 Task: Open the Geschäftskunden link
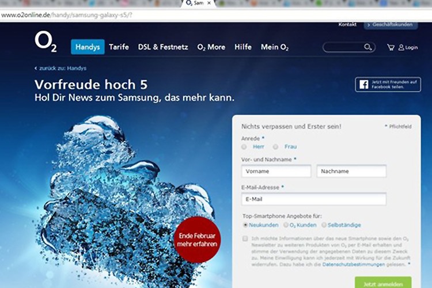click(391, 25)
